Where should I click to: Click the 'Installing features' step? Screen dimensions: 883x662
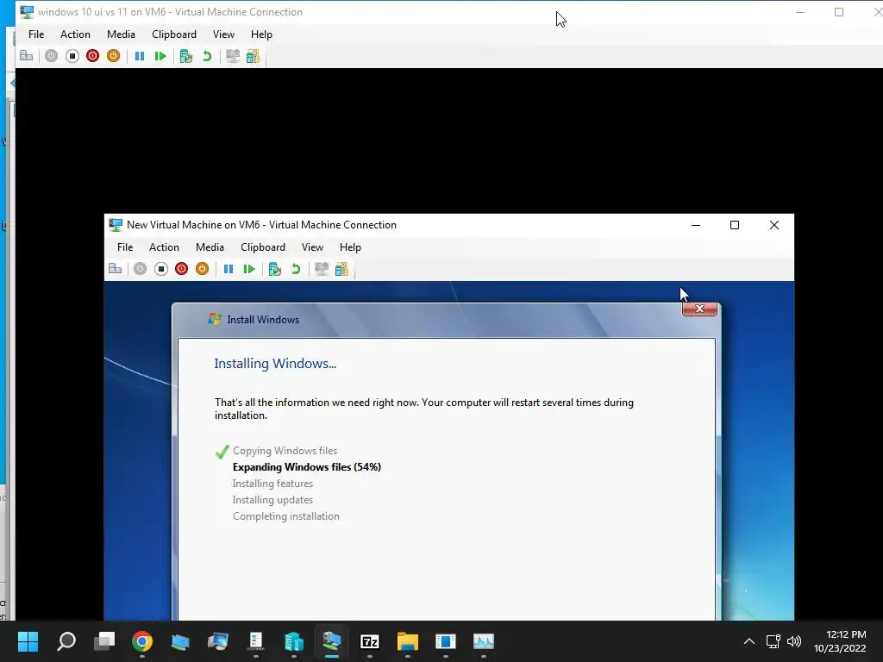tap(272, 483)
